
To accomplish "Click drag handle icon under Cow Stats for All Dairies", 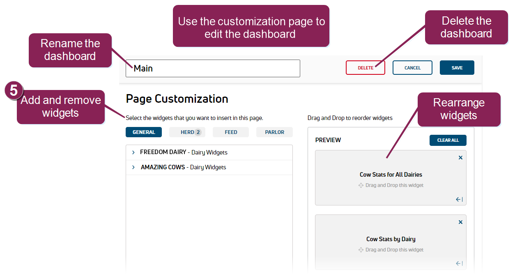I will coord(361,185).
